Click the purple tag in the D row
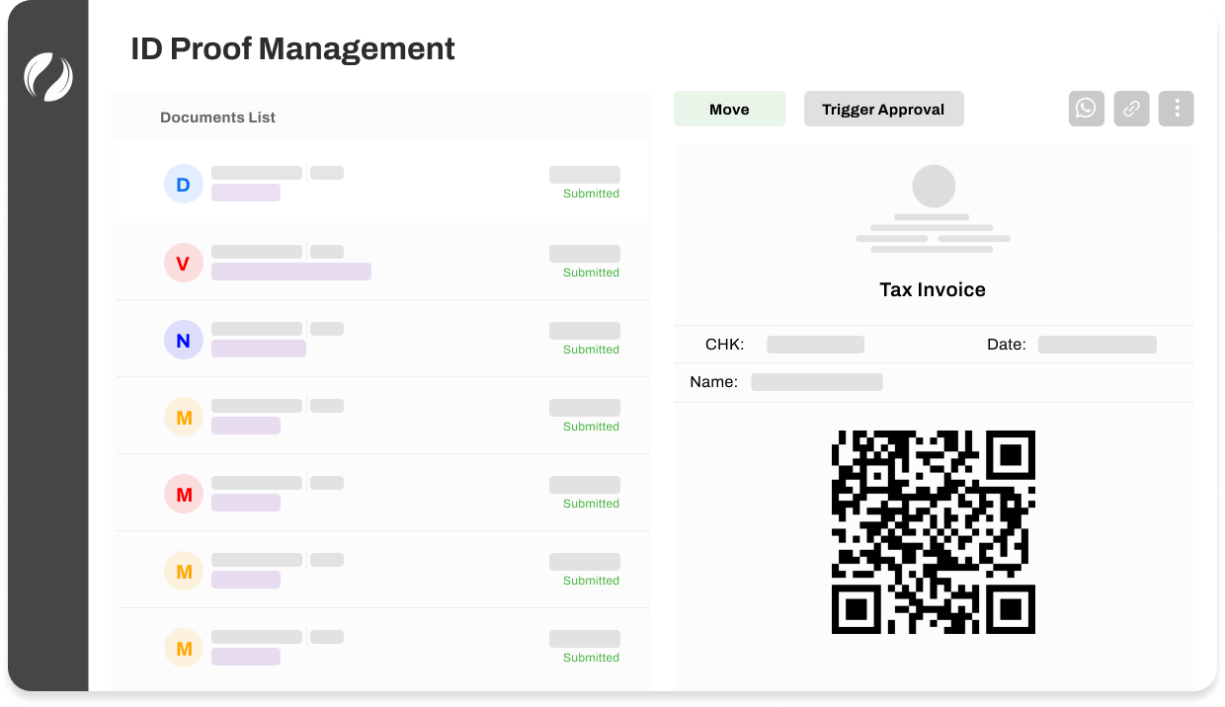1225x707 pixels. (x=246, y=193)
